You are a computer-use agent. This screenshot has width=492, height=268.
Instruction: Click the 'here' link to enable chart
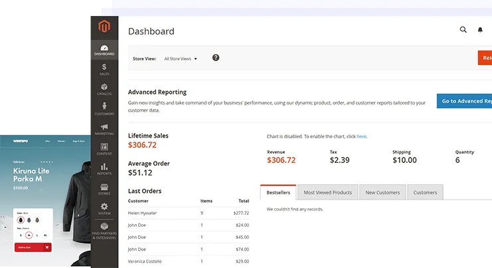tap(361, 136)
